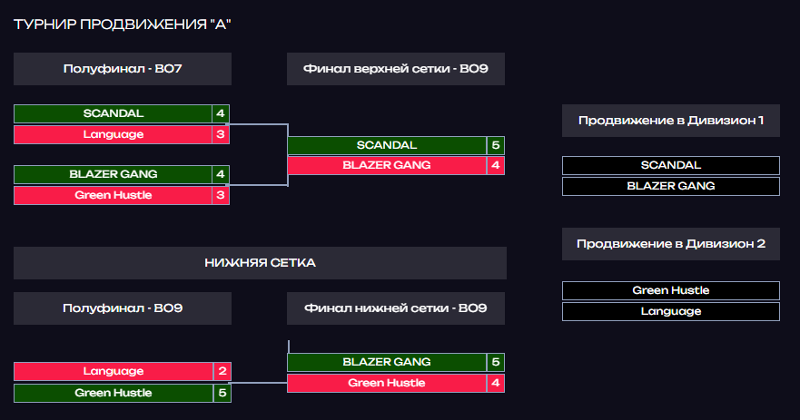Open SCANDAL under Division 1 promotion
Viewport: 800px width, 420px height.
[671, 166]
